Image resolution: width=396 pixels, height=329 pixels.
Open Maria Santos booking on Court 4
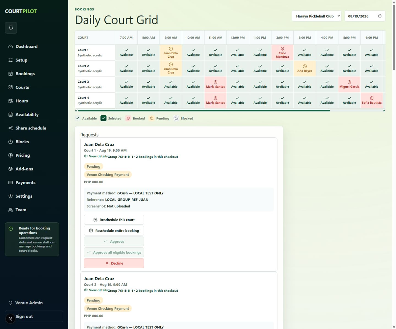[215, 100]
